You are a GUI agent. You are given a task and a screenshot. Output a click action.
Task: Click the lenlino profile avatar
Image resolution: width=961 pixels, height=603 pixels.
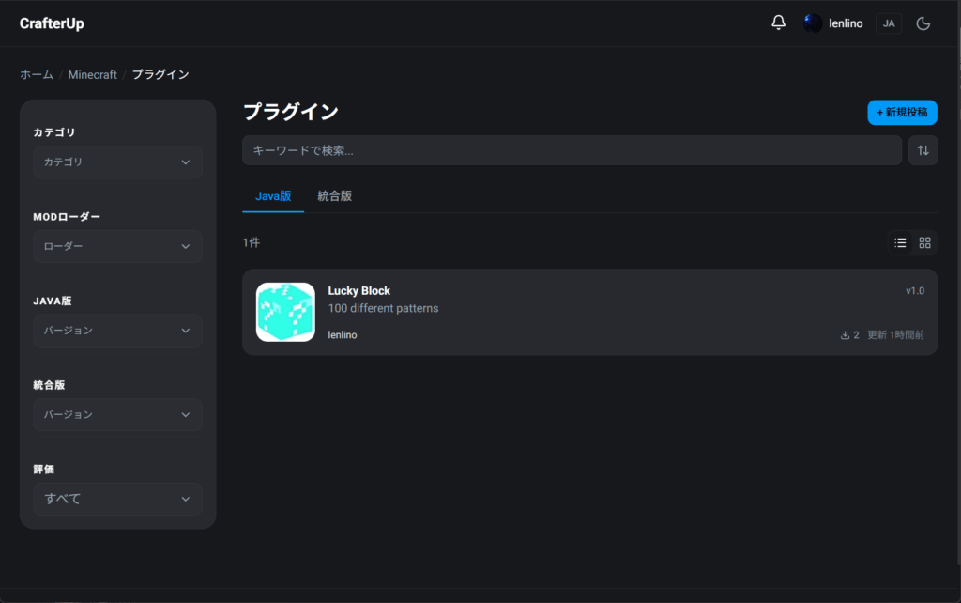[x=813, y=23]
